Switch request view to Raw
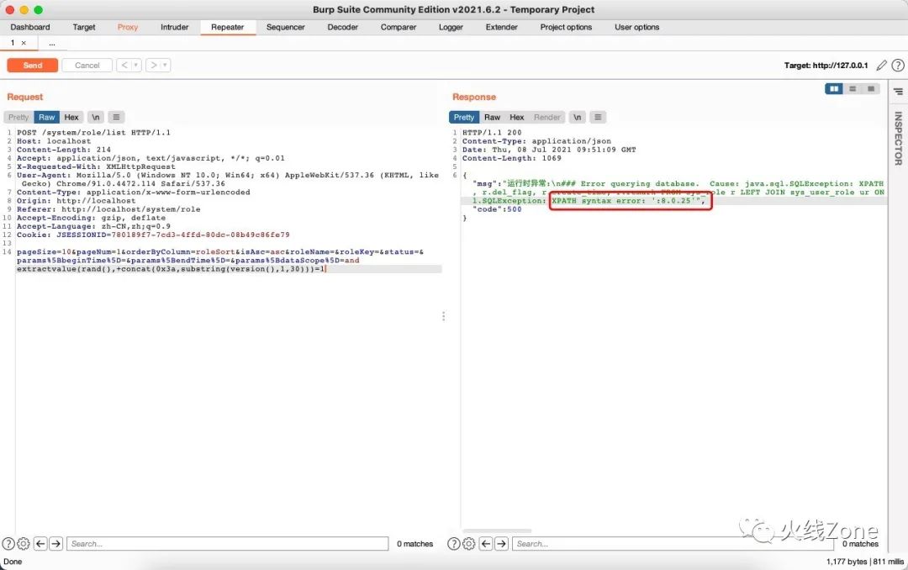The height and width of the screenshot is (570, 908). (47, 117)
